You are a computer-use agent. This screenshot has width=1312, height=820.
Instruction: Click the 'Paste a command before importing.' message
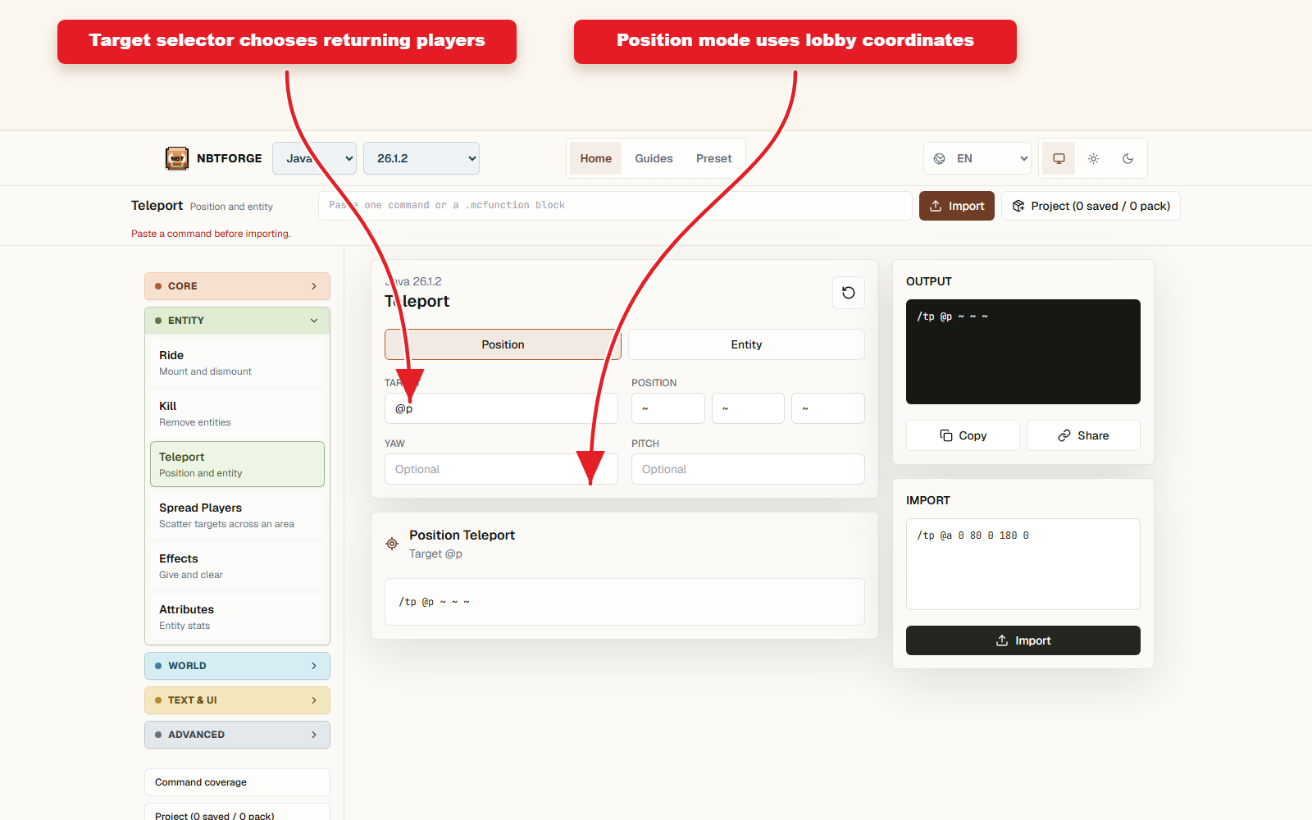[x=211, y=234]
